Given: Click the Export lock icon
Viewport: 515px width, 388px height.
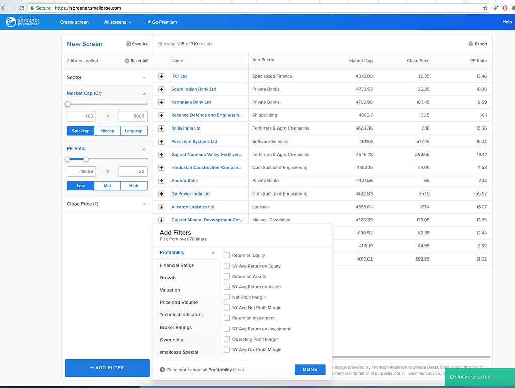Looking at the screenshot, I should [470, 44].
